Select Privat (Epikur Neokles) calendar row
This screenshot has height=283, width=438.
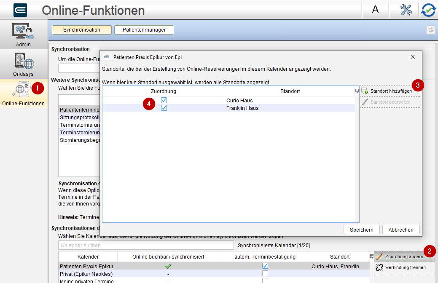pos(214,273)
